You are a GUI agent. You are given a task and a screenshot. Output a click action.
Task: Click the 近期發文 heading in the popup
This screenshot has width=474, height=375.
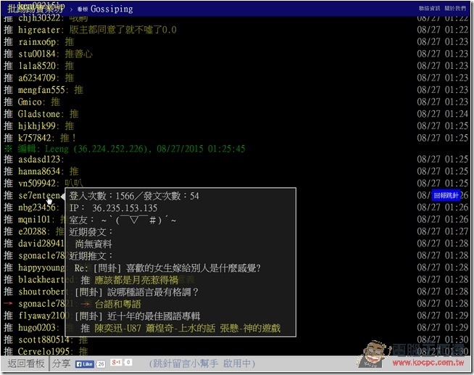(x=91, y=232)
